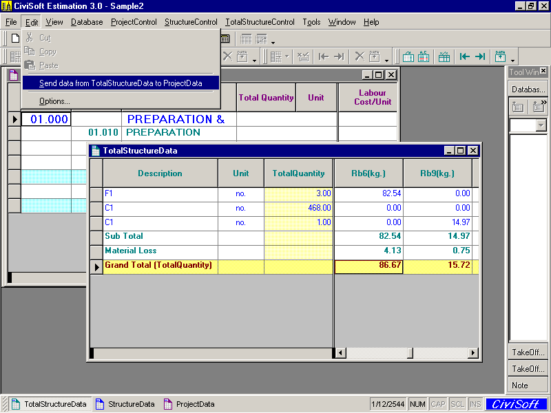The width and height of the screenshot is (551, 413).
Task: Click the gray checklist X-check icon
Action: click(x=303, y=56)
